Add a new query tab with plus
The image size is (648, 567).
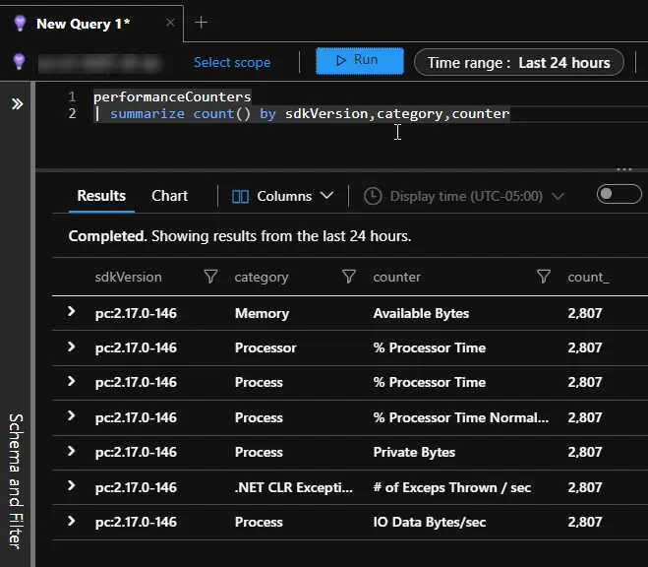click(202, 23)
